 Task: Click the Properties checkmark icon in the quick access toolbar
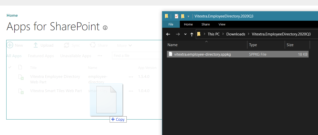(176, 16)
